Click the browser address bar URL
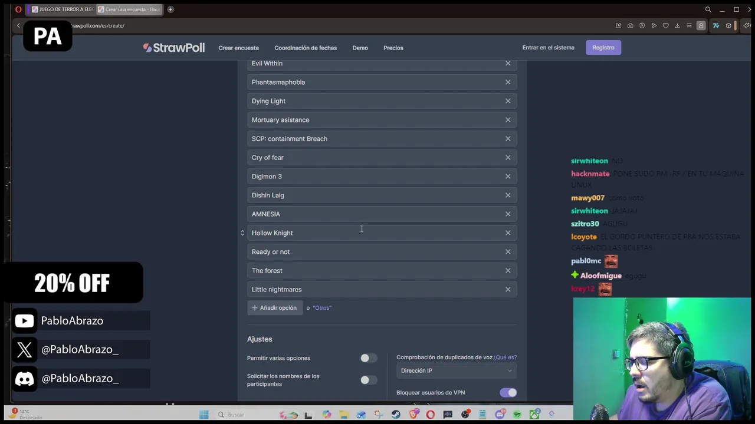The height and width of the screenshot is (424, 755). [x=98, y=26]
